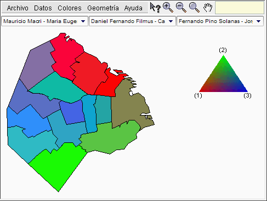The width and height of the screenshot is (267, 201).
Task: Open the Geometría menu
Action: point(103,8)
